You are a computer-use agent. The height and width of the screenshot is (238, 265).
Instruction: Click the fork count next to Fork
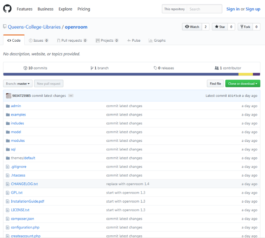(x=256, y=27)
